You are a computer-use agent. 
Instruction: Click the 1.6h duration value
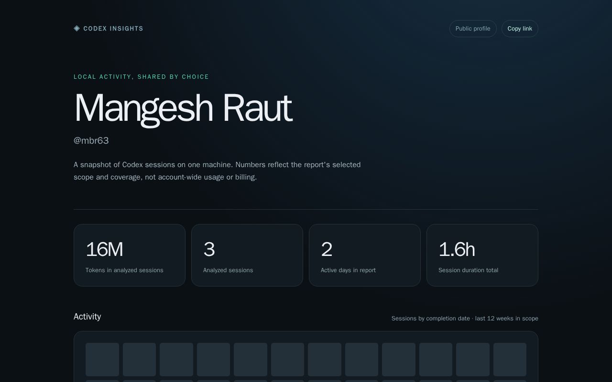click(457, 249)
